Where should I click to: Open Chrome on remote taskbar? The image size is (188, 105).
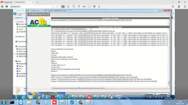(38, 97)
